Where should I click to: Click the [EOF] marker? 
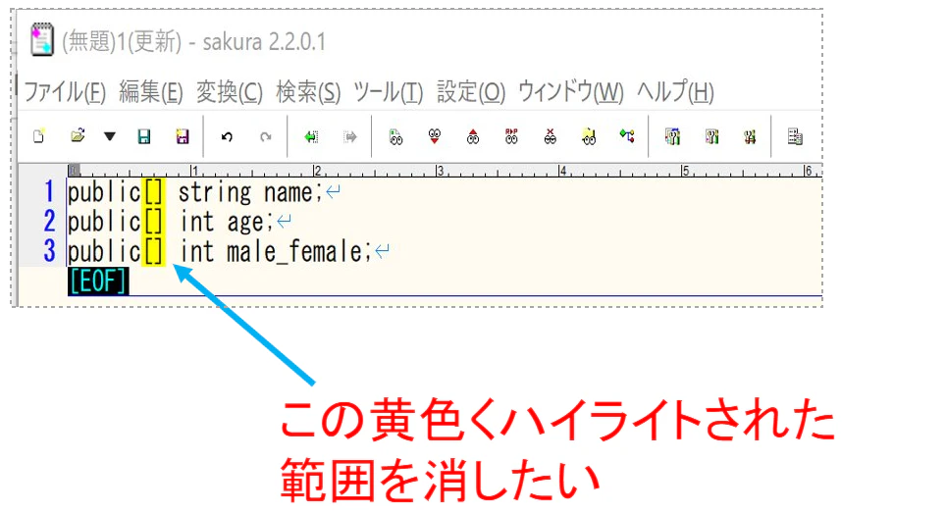click(98, 282)
